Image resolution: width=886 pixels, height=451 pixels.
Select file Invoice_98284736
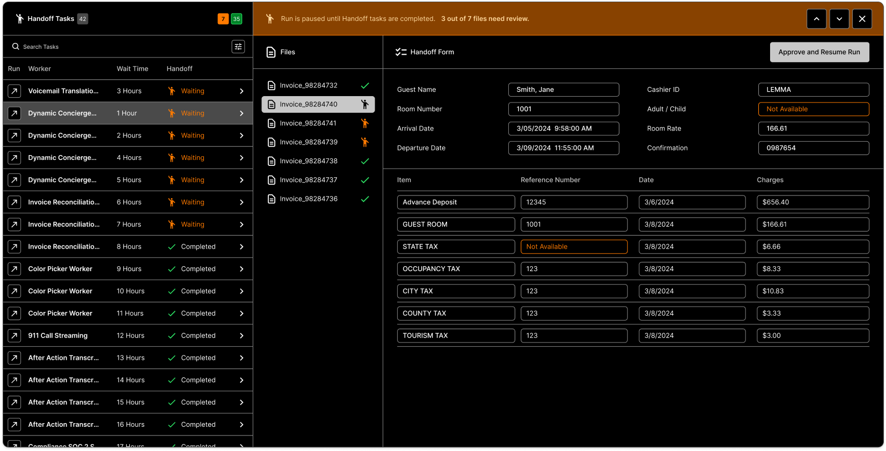coord(318,199)
